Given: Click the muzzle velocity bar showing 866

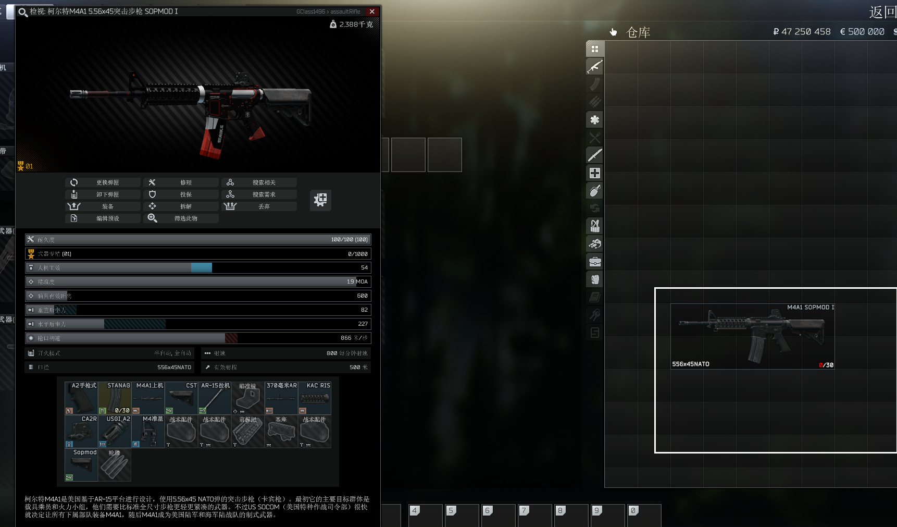Looking at the screenshot, I should click(198, 338).
